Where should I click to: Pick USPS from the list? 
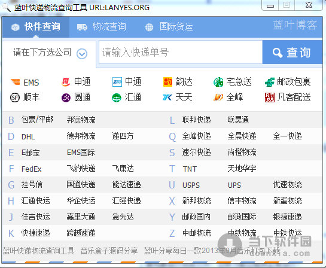[x=191, y=185]
